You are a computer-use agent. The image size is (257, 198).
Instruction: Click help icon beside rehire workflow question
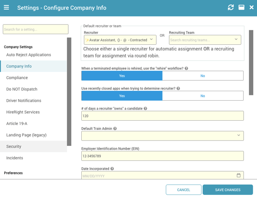click(x=186, y=69)
